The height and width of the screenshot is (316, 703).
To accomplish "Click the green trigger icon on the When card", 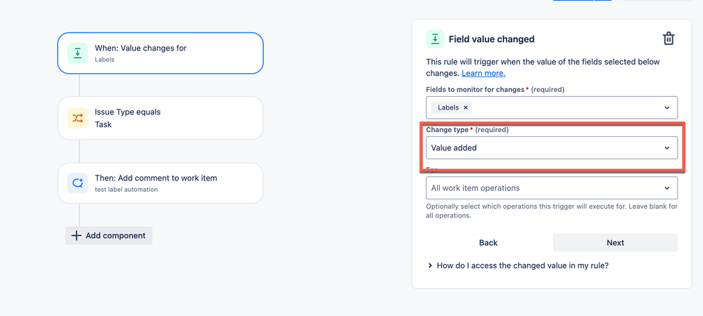I will tap(77, 53).
